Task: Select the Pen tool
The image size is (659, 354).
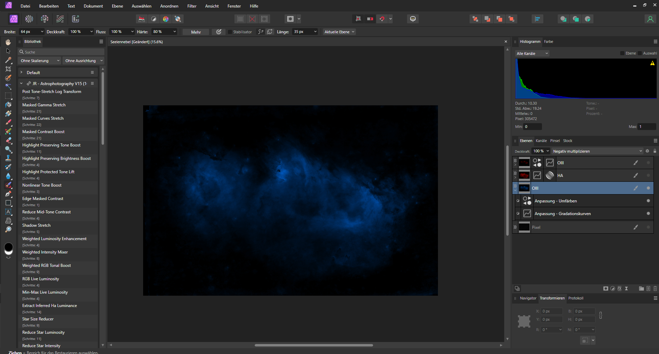Action: point(8,194)
